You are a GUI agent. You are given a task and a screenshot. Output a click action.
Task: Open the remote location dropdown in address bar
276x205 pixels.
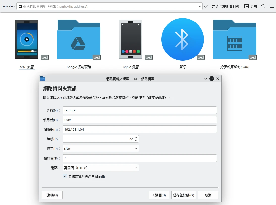[9, 6]
